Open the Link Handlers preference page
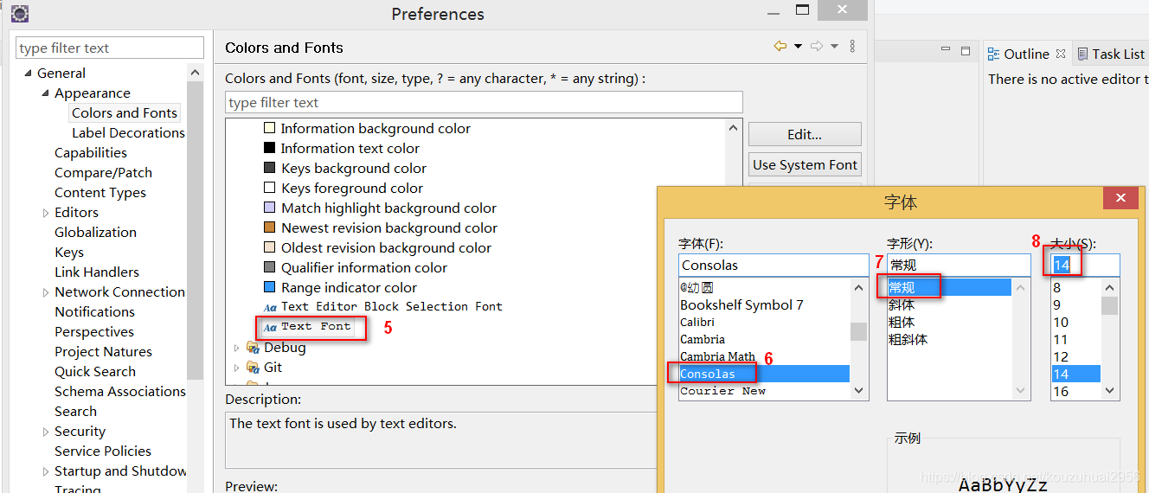This screenshot has height=493, width=1149. click(x=97, y=272)
